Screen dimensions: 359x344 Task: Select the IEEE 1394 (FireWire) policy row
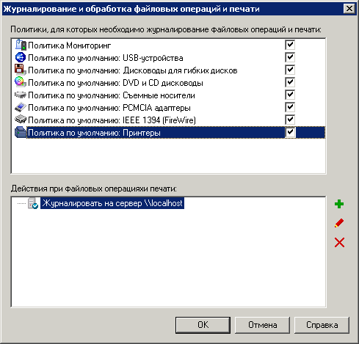pyautogui.click(x=170, y=120)
